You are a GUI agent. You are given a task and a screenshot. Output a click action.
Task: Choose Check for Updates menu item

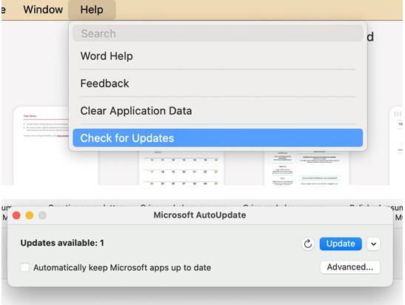coord(218,138)
